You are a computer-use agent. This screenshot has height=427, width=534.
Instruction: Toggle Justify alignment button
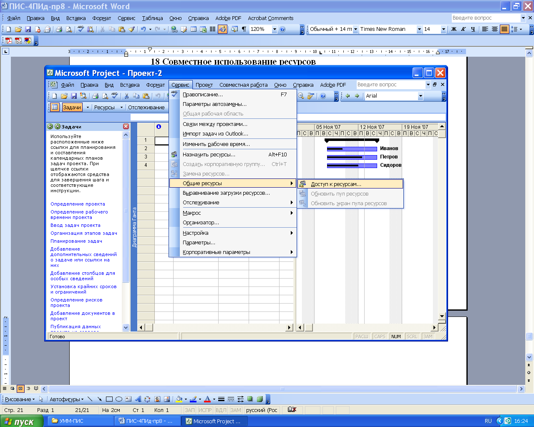504,29
